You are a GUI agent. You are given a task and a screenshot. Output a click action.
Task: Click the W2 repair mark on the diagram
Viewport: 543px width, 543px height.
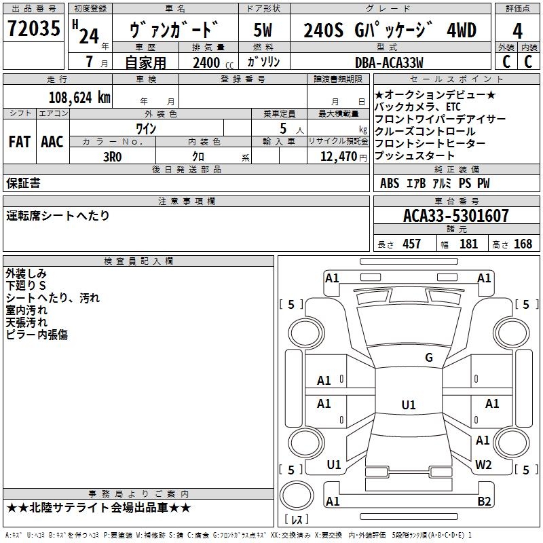pos(483,465)
